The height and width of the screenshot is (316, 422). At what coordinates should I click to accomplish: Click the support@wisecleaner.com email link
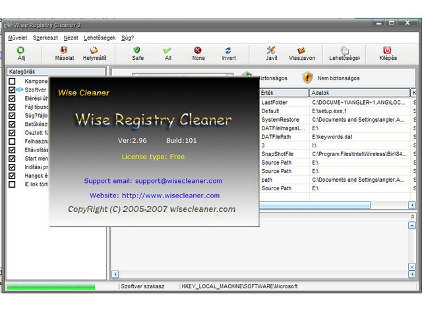(x=179, y=181)
